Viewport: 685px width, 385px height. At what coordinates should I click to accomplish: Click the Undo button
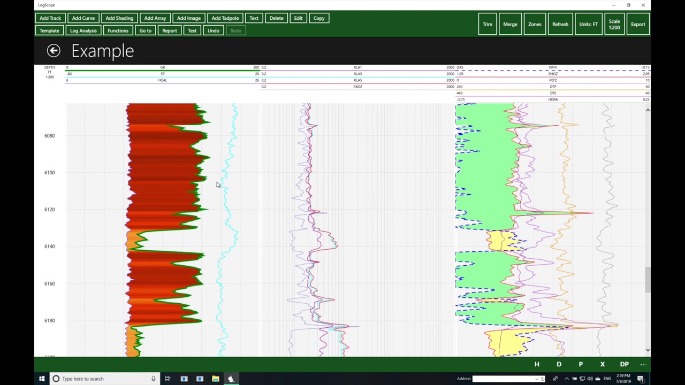pos(214,30)
